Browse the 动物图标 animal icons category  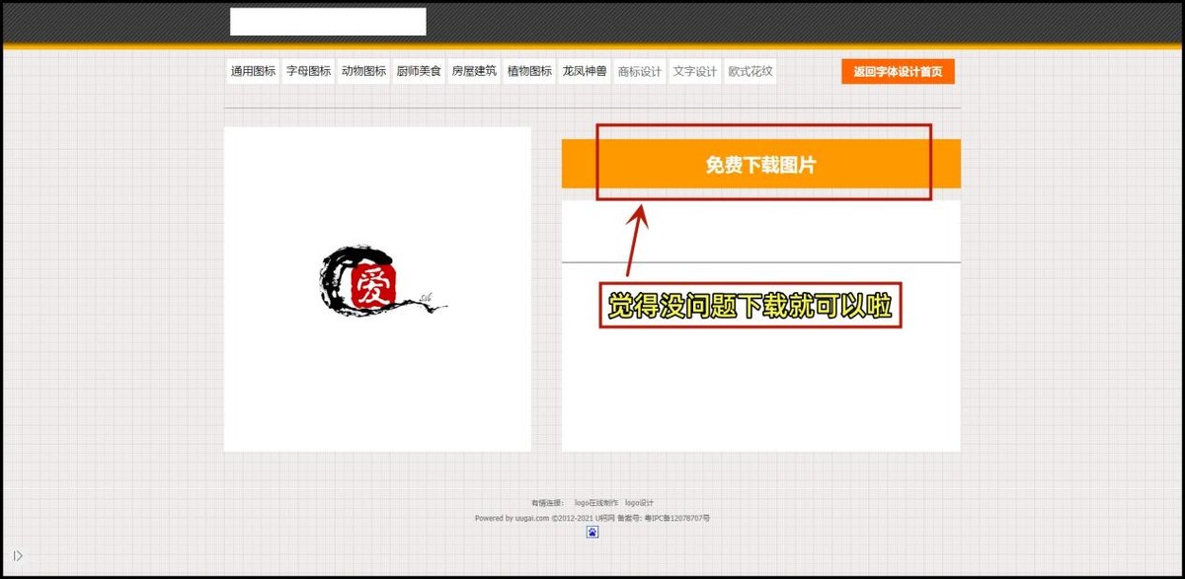coord(363,70)
